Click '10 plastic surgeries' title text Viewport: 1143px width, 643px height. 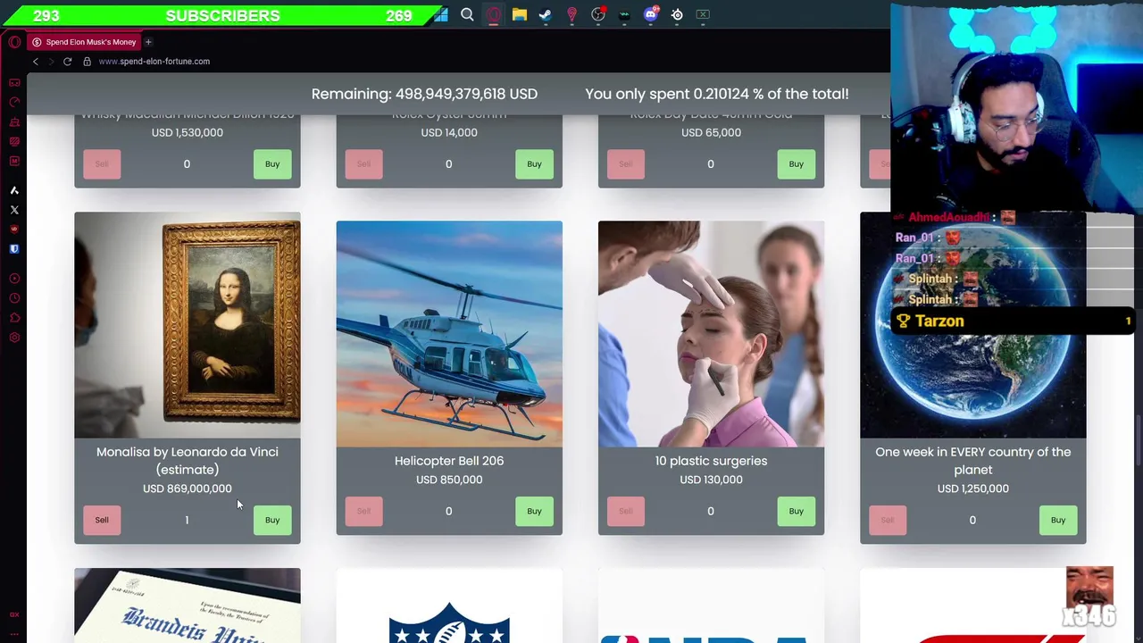pyautogui.click(x=711, y=461)
